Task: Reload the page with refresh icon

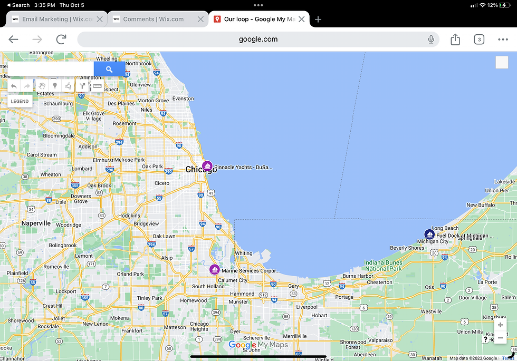Action: coord(61,40)
